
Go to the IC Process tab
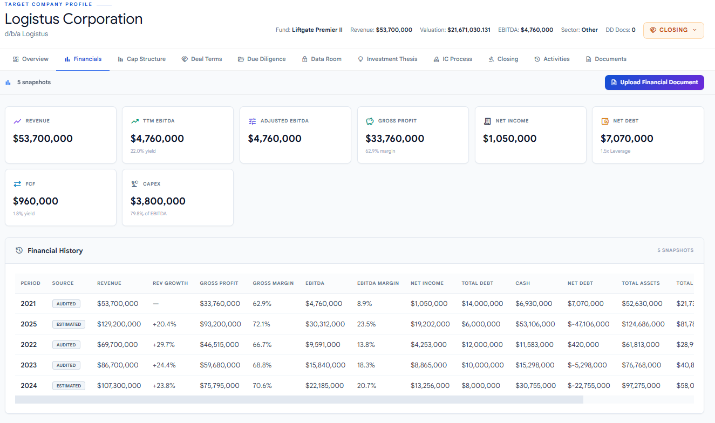(x=453, y=59)
